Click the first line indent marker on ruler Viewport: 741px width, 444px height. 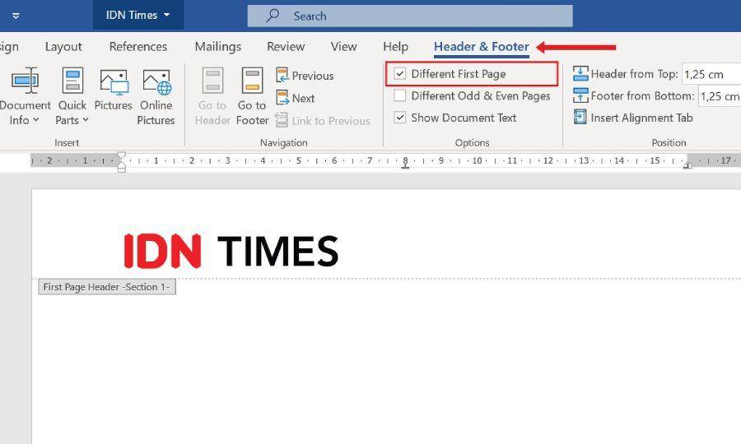[x=122, y=155]
